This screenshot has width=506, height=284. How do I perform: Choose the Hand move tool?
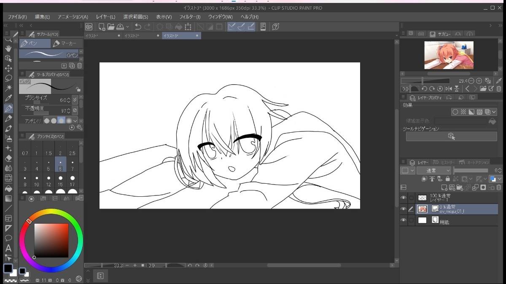(8, 48)
